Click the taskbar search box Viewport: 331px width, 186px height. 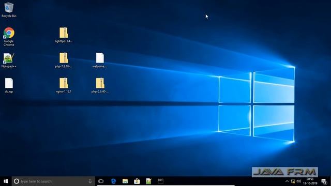[x=53, y=181]
